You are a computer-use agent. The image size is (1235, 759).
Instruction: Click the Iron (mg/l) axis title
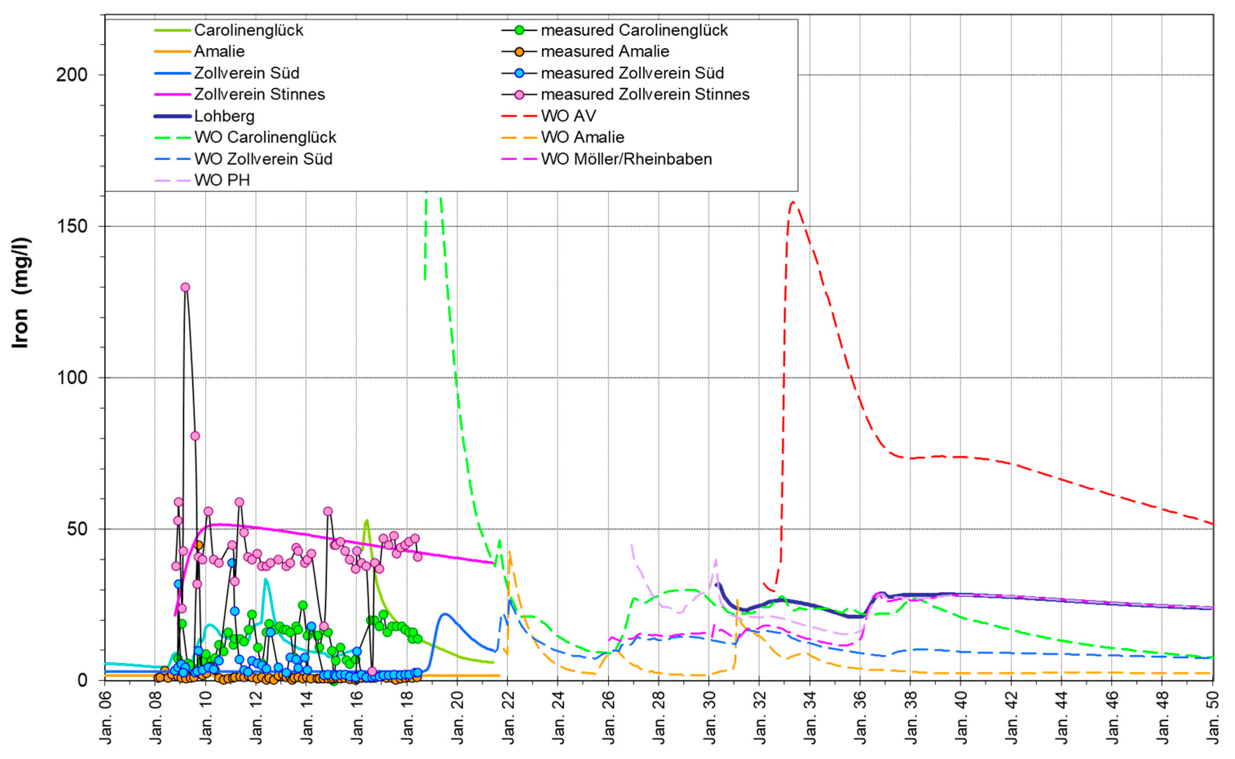click(21, 293)
